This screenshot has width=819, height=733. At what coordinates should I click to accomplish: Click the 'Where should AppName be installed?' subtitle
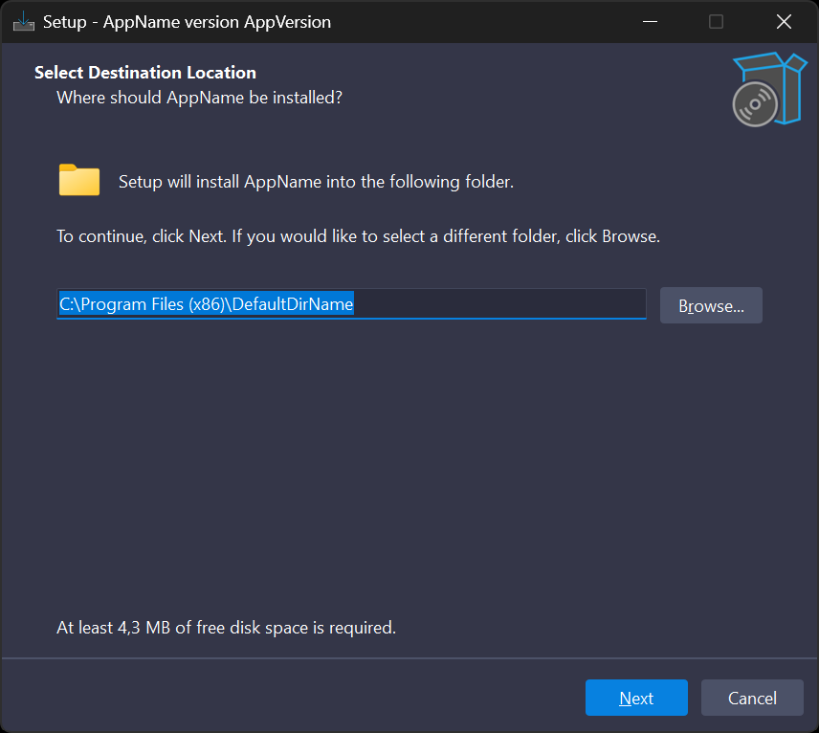[199, 98]
